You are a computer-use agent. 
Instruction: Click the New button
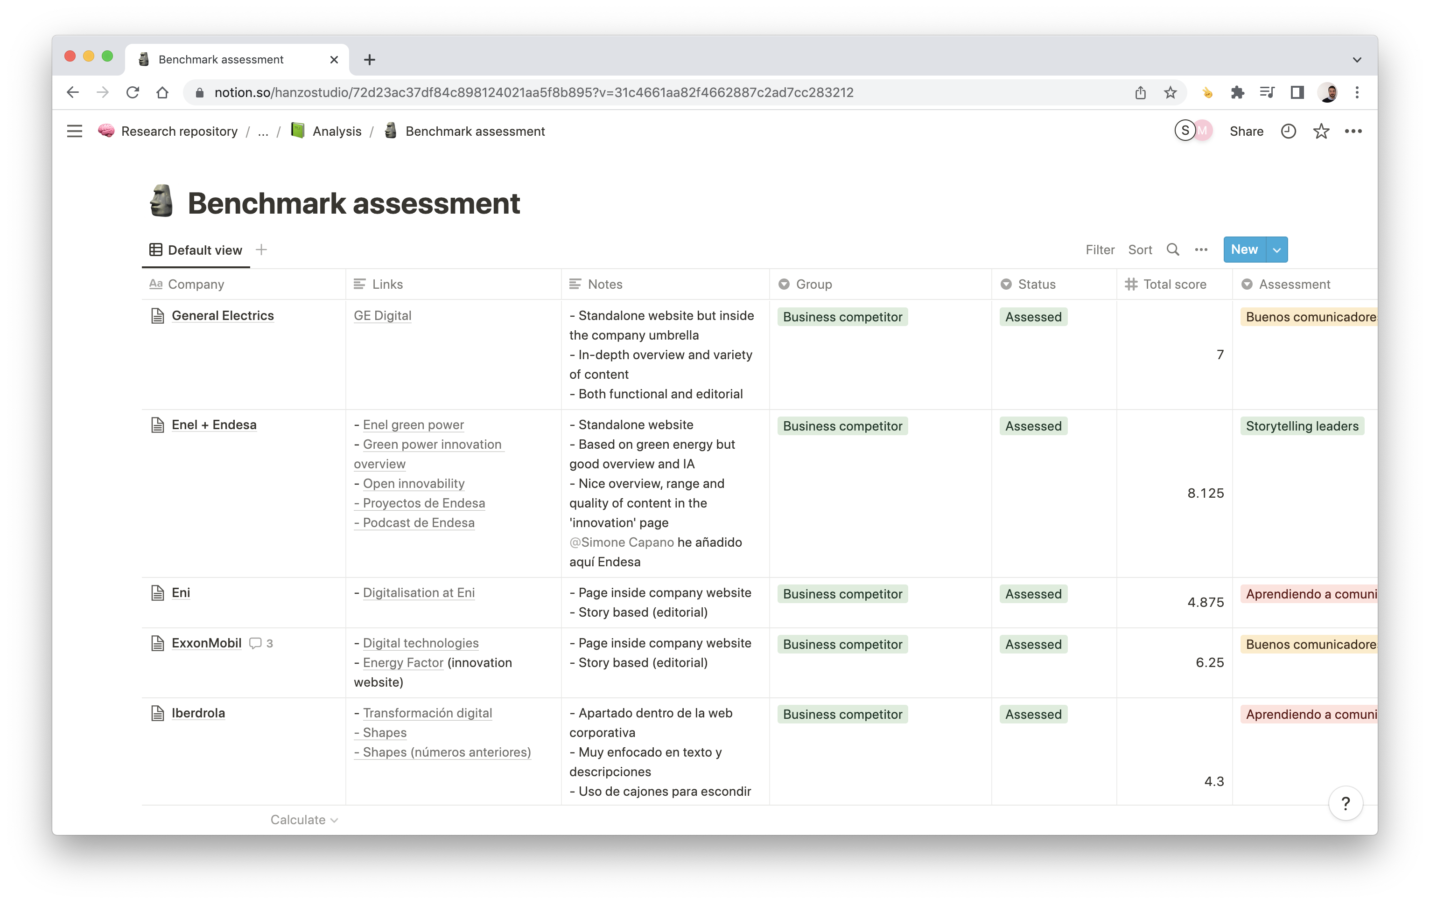tap(1244, 250)
